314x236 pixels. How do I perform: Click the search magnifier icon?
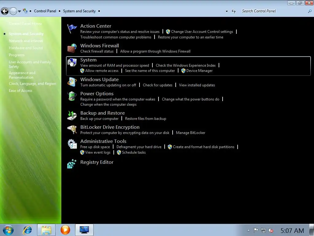coord(310,11)
